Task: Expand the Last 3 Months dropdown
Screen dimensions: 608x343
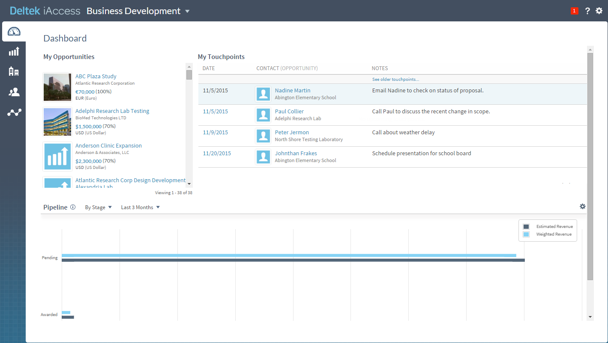Action: [140, 207]
